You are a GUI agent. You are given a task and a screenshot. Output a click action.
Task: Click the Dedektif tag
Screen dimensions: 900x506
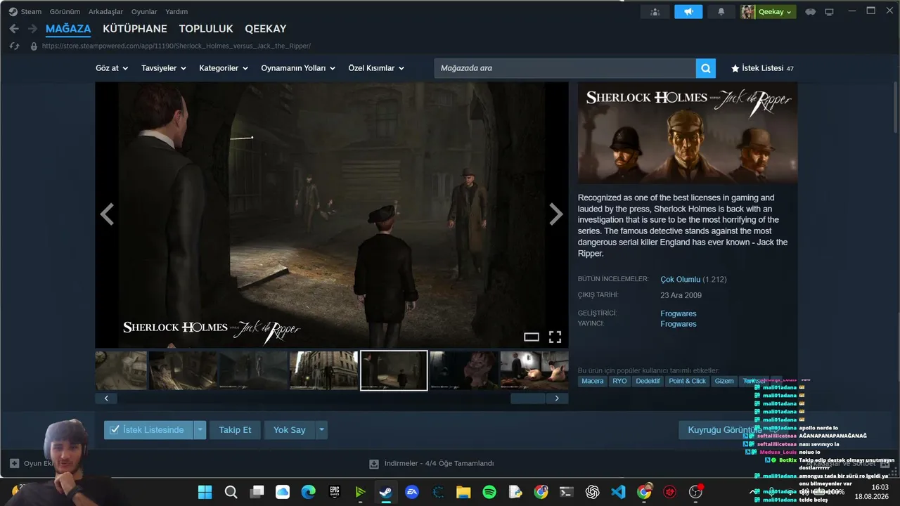click(648, 381)
